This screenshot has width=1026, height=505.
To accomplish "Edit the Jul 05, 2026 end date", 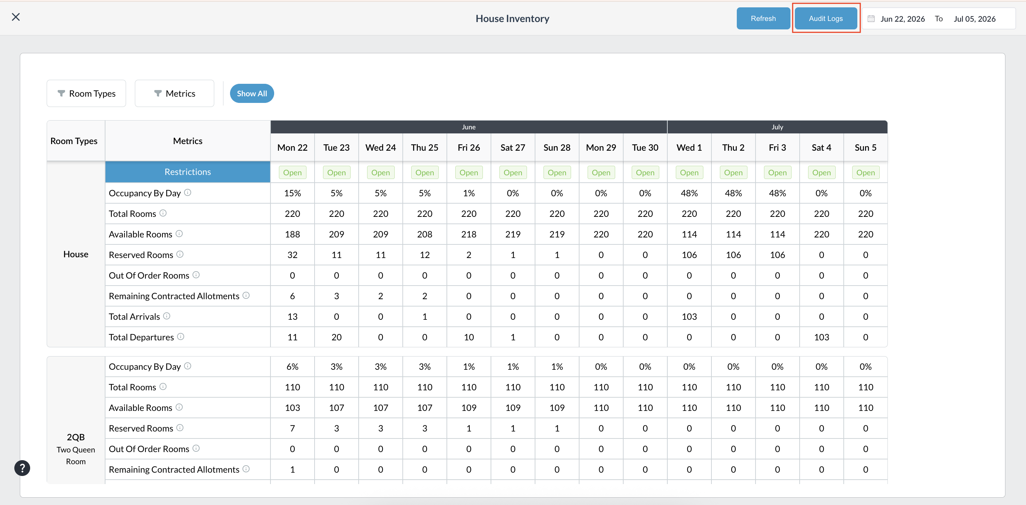I will point(974,19).
